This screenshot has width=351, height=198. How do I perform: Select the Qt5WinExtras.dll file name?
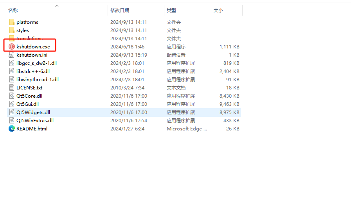tap(35, 120)
